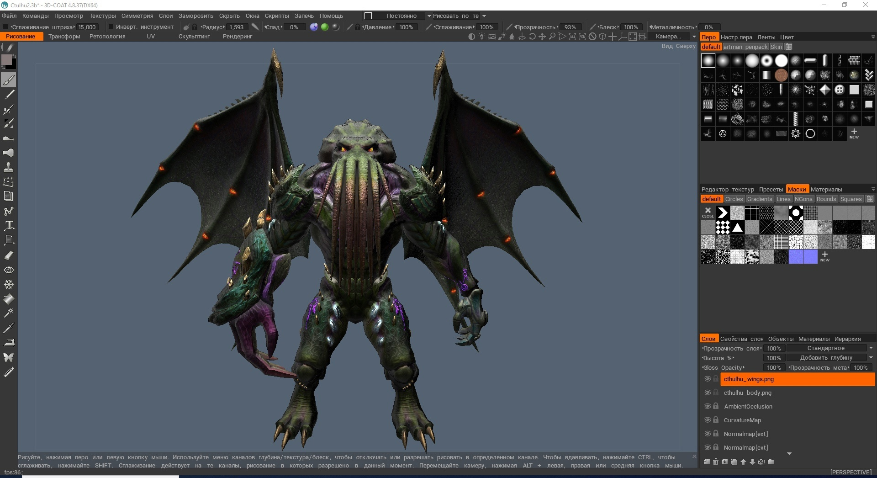Click the 'Радиус' value field 1,593
The width and height of the screenshot is (877, 478).
click(237, 27)
